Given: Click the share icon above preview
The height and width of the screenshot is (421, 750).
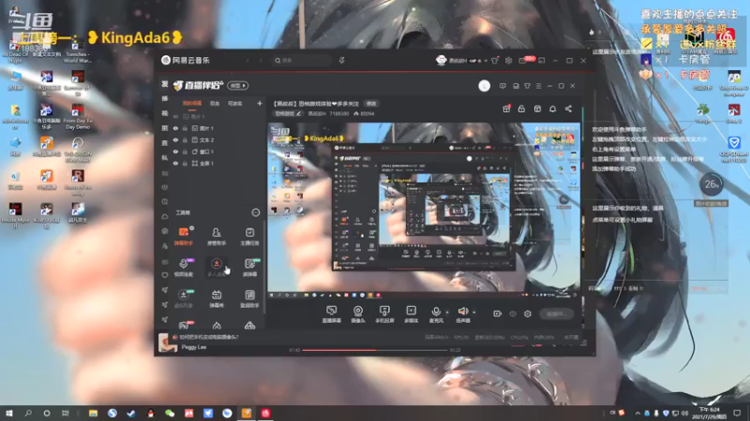Looking at the screenshot, I should pos(568,109).
